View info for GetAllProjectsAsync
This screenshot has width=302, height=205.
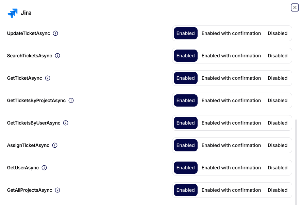point(57,190)
